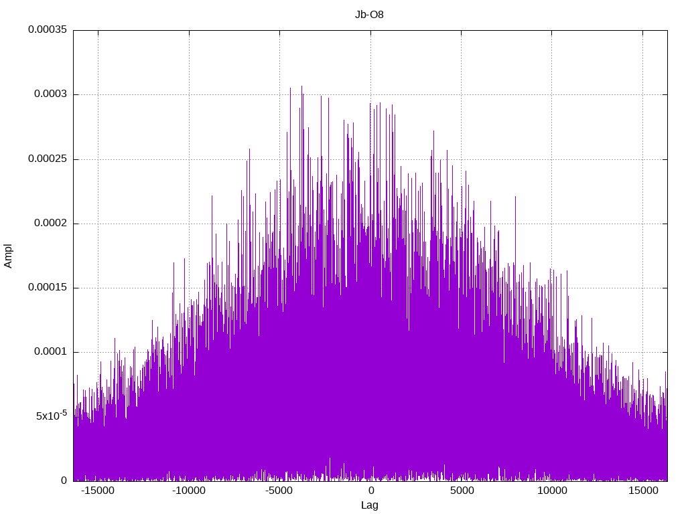The height and width of the screenshot is (514, 686).
Task: Click the -15000 x-axis tick label
Action: pos(98,491)
